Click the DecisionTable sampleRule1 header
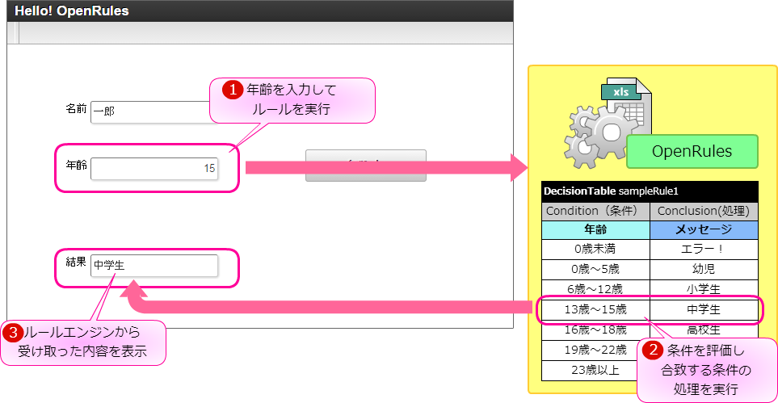Viewport: 778px width, 403px height. pos(650,191)
